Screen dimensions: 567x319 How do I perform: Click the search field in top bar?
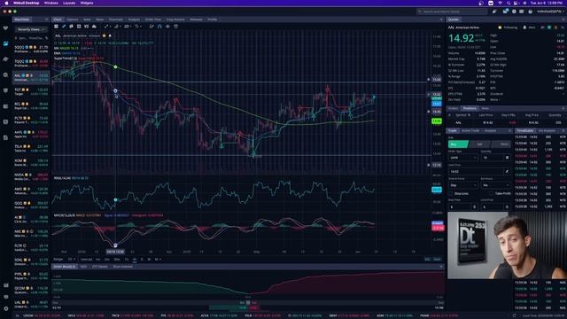(451, 12)
